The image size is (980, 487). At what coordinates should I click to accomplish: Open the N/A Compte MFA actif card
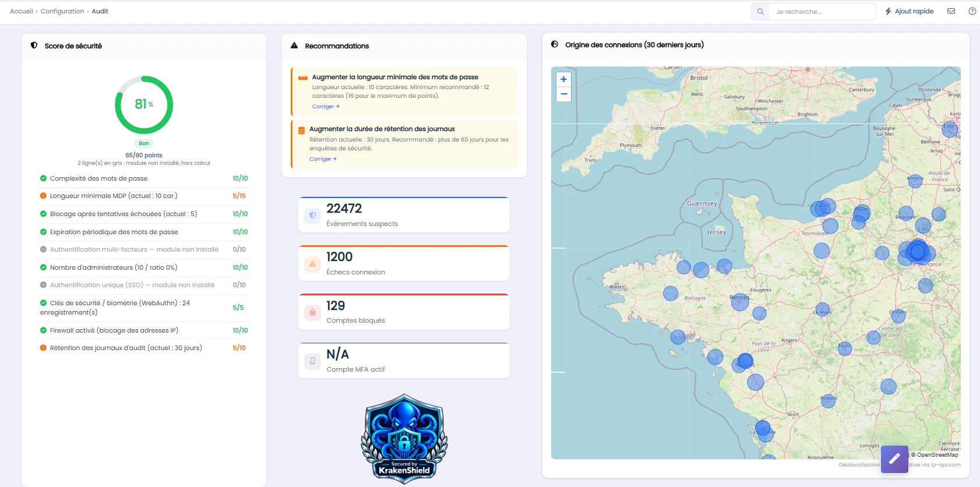(404, 361)
